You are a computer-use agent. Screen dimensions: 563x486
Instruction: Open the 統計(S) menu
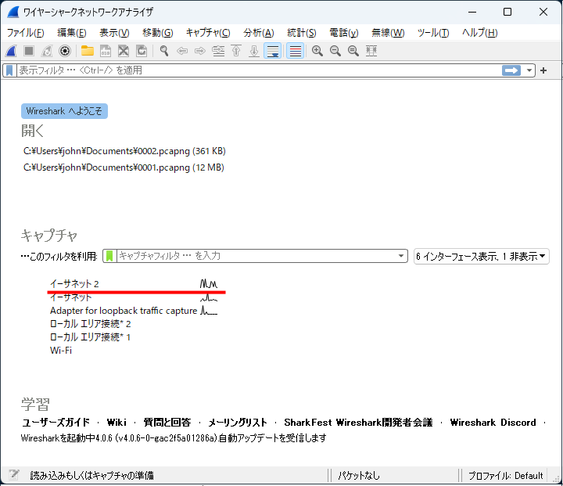[302, 33]
